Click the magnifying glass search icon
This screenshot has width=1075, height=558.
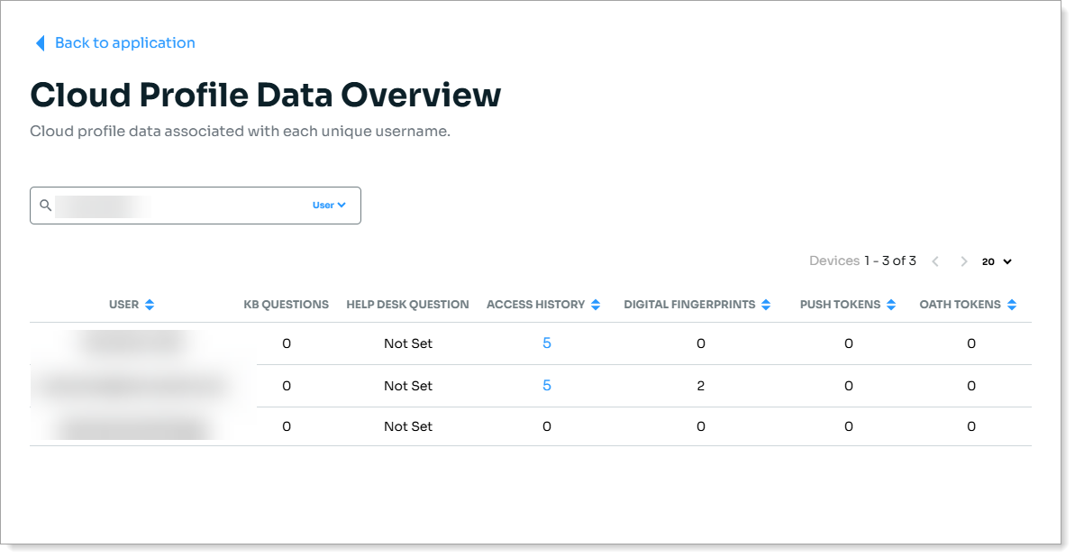44,206
